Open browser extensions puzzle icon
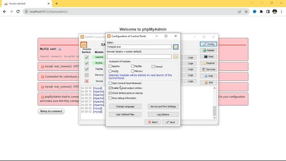The height and width of the screenshot is (161, 286). pyautogui.click(x=261, y=12)
